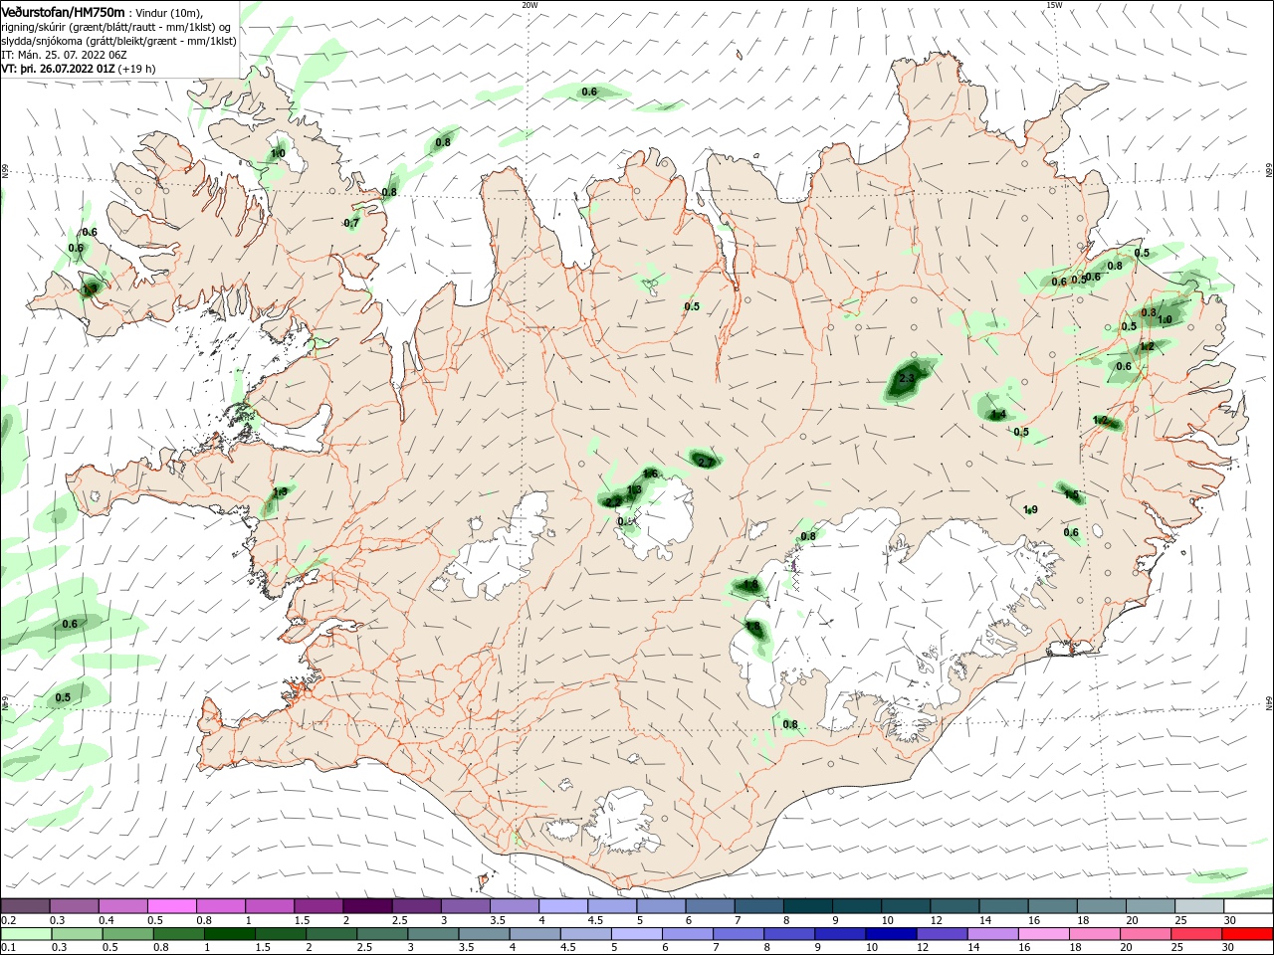Viewport: 1274px width, 955px height.
Task: Click 'Vindur (10m)' in the header caption
Action: pyautogui.click(x=170, y=13)
